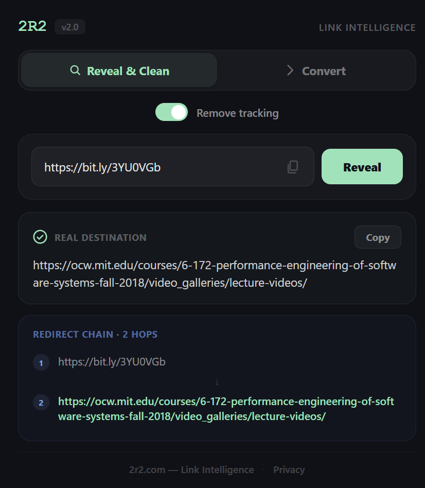This screenshot has width=425, height=488.
Task: Click the down arrow between redirect hops
Action: pyautogui.click(x=217, y=382)
